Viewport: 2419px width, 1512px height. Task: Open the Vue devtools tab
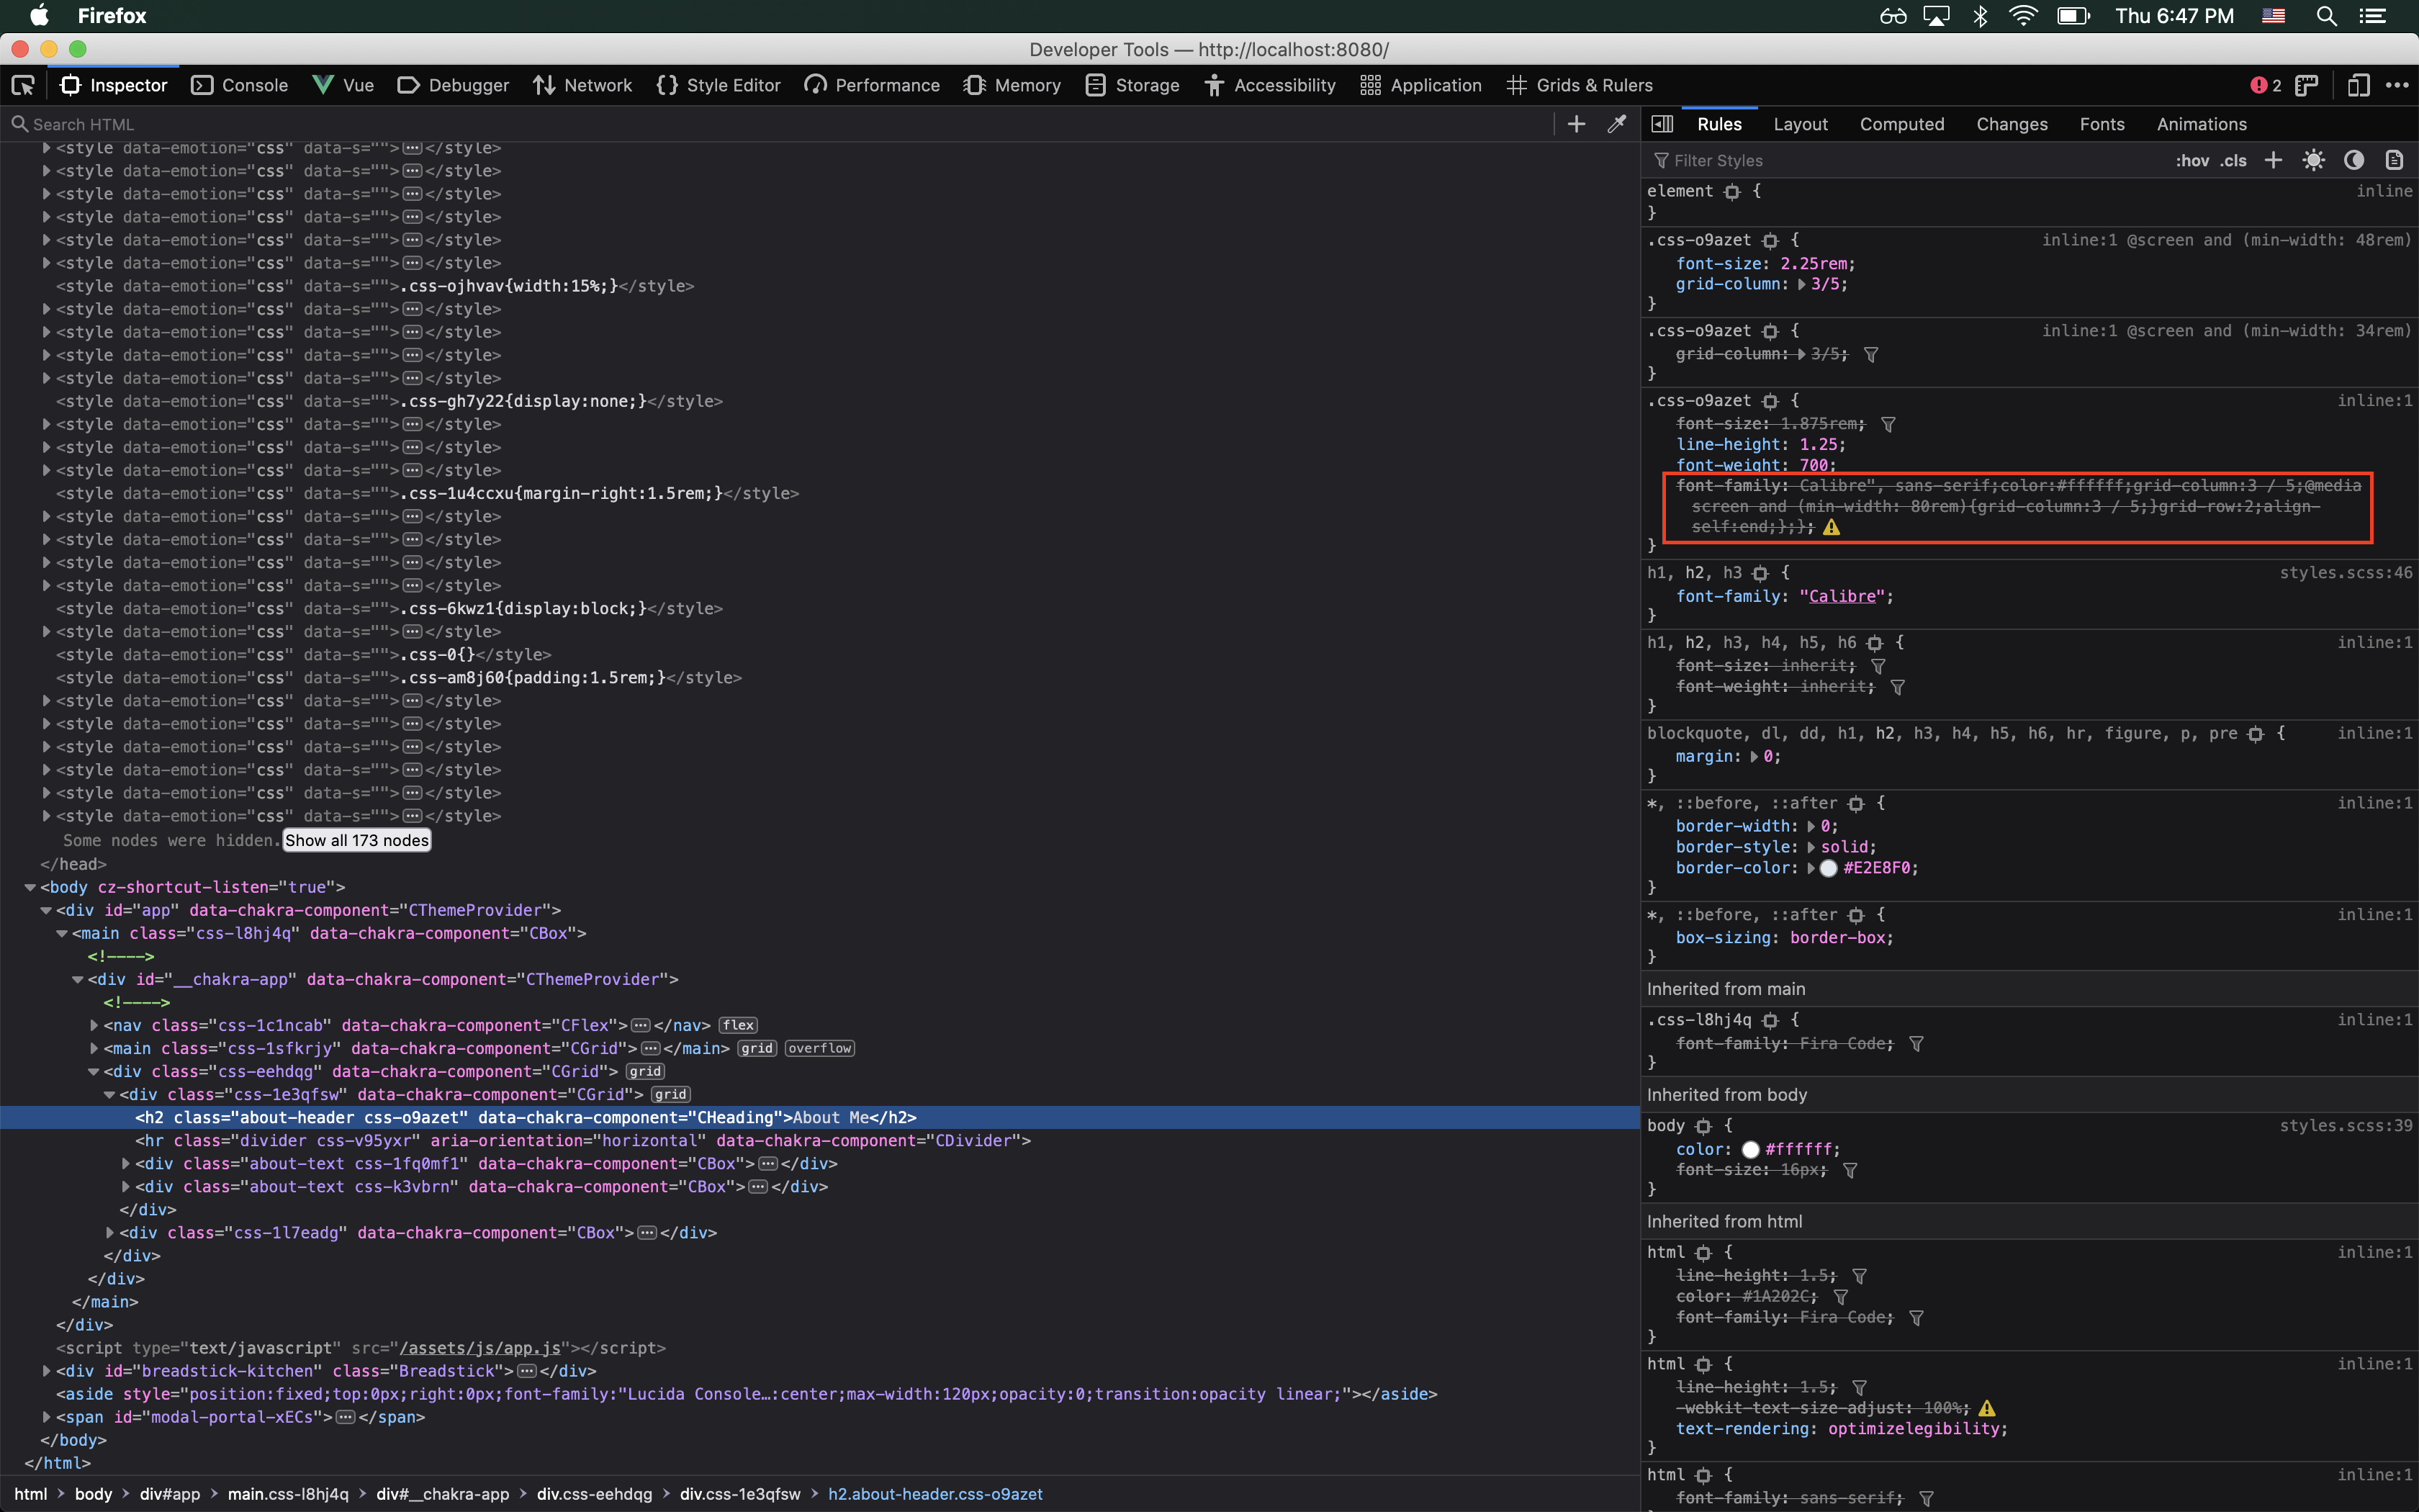point(343,86)
